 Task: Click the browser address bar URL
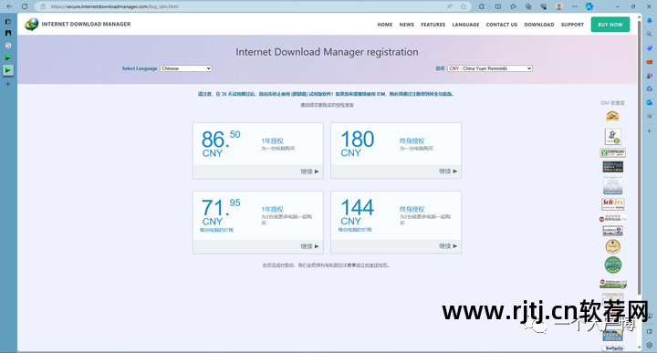[x=114, y=6]
